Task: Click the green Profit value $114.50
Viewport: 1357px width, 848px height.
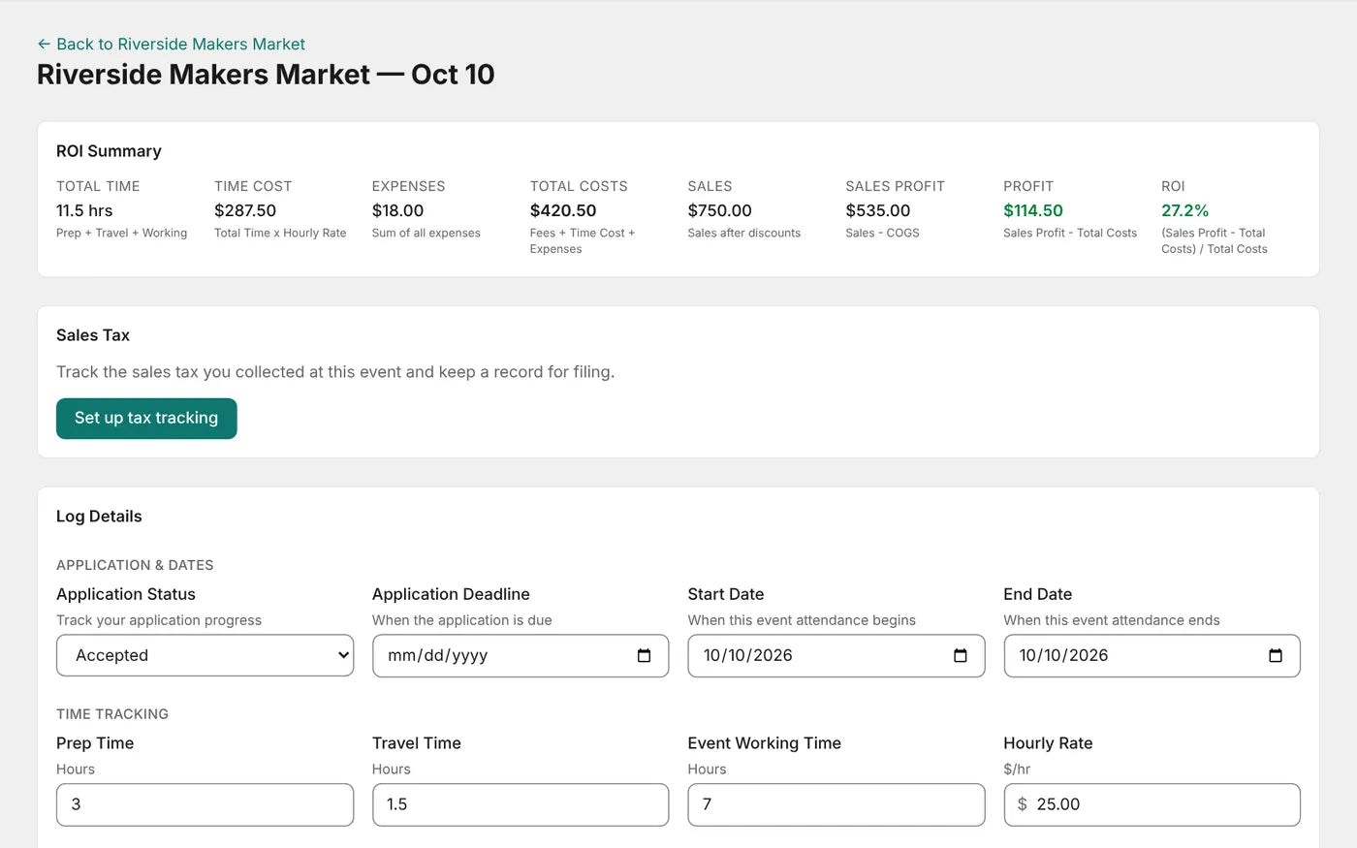Action: pyautogui.click(x=1033, y=211)
